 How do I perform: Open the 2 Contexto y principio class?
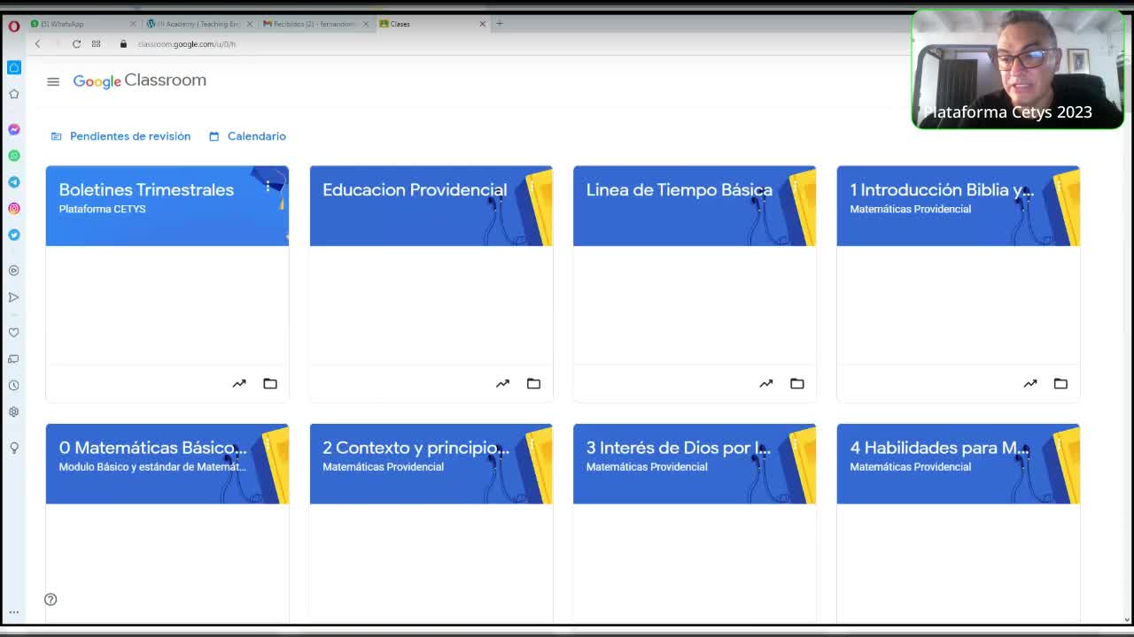pyautogui.click(x=416, y=448)
